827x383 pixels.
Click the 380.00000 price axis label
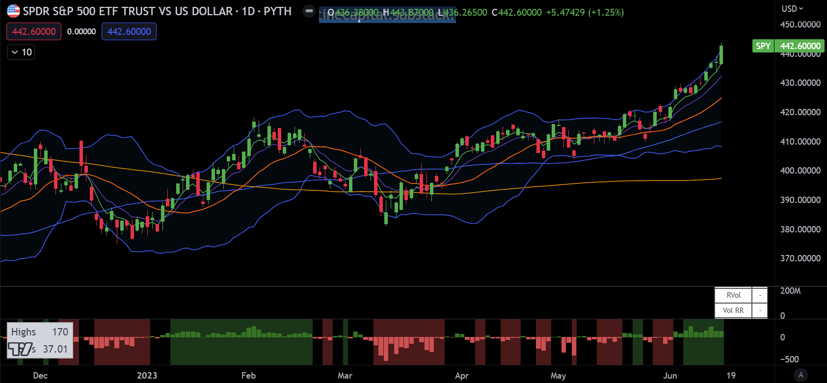[800, 230]
